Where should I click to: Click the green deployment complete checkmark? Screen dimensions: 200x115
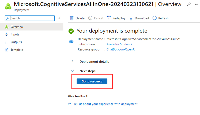pyautogui.click(x=71, y=31)
